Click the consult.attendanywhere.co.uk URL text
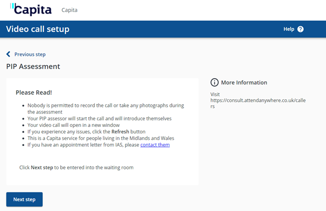The image size is (326, 211). click(x=258, y=103)
